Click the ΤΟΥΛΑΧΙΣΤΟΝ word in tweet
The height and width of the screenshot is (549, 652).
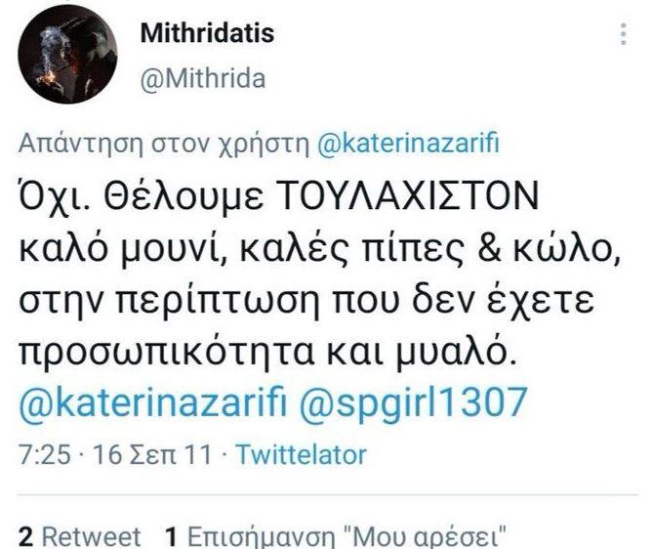408,196
